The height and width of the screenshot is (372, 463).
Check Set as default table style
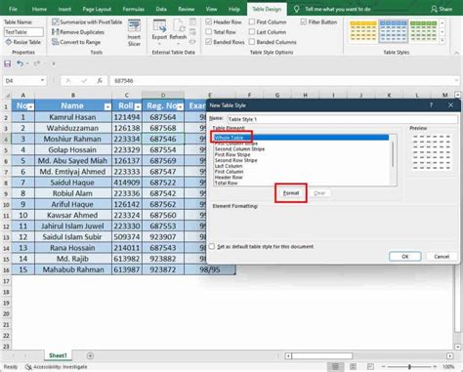coord(212,246)
